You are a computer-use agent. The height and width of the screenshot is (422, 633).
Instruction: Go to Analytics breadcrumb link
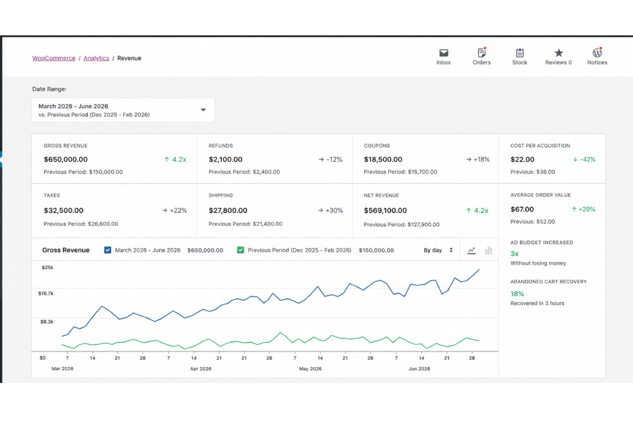click(x=97, y=58)
